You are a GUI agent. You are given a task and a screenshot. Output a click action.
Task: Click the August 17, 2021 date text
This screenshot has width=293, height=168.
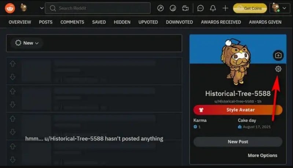pyautogui.click(x=257, y=127)
